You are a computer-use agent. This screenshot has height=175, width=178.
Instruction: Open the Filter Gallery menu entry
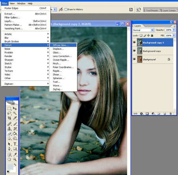tap(12, 17)
